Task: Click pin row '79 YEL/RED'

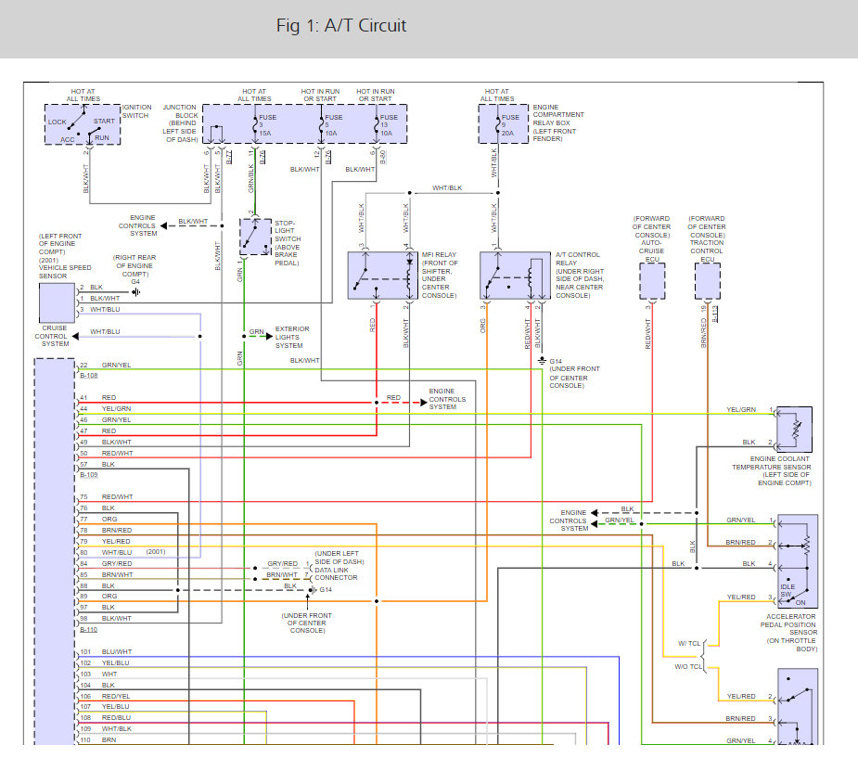Action: click(105, 541)
